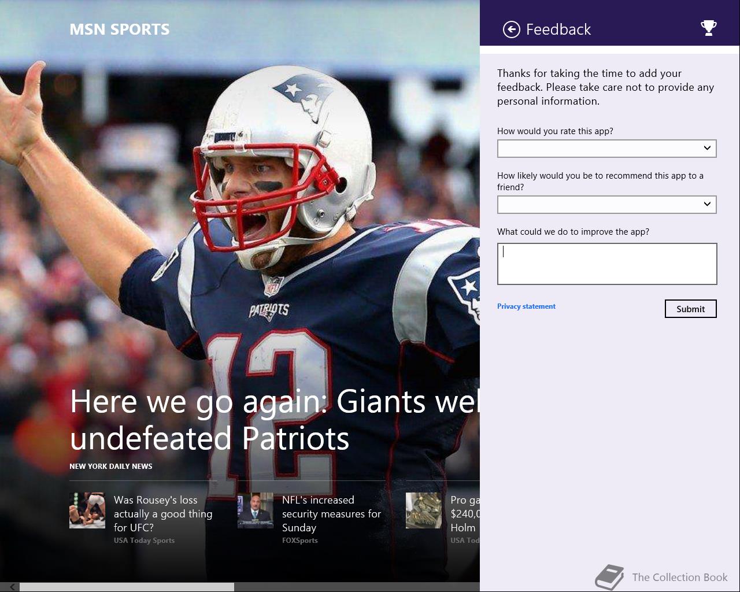
Task: Click the USA Today Sports label under Rousey story
Action: [144, 541]
